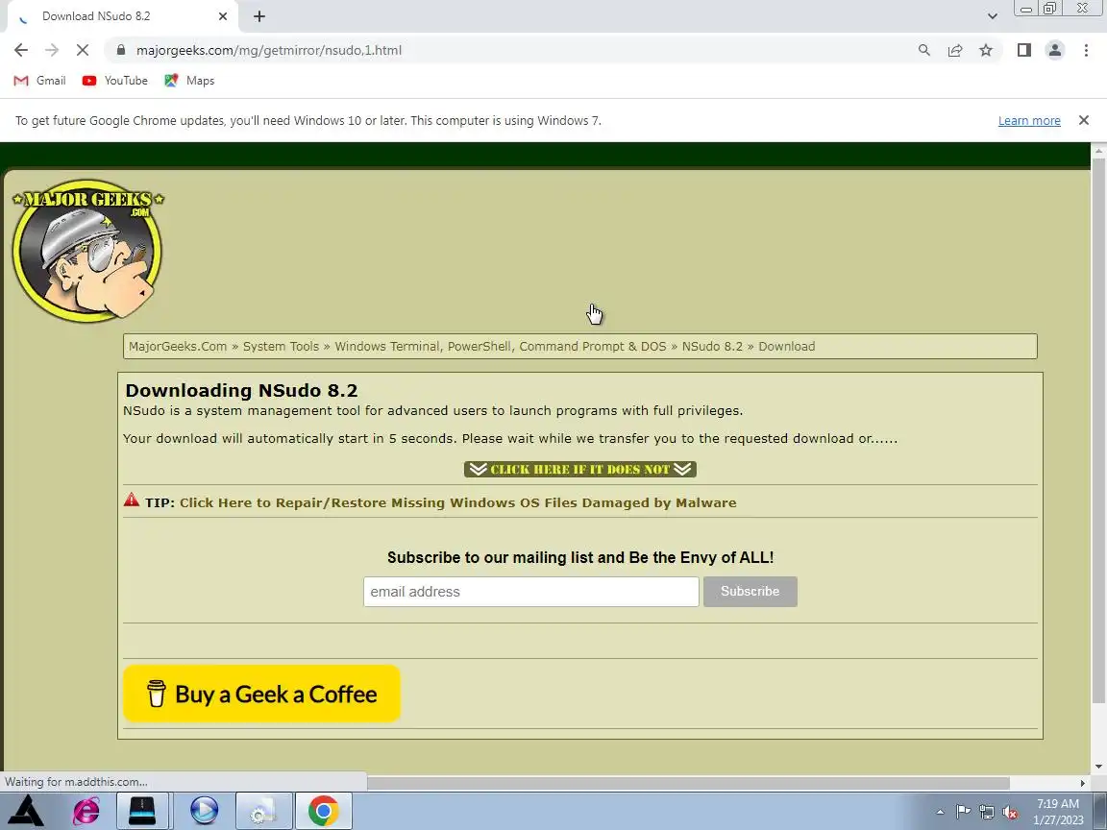Open the muted volume tray icon

tap(1010, 812)
